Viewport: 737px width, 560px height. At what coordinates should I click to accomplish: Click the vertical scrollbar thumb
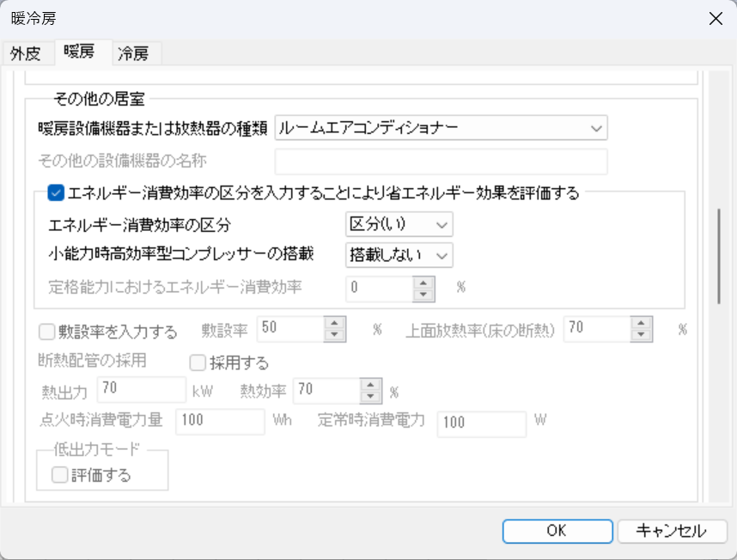pos(719,256)
